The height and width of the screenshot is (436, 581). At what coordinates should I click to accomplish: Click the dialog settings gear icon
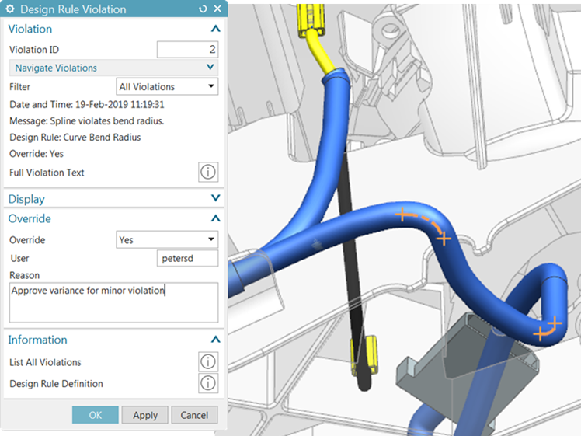coord(10,9)
